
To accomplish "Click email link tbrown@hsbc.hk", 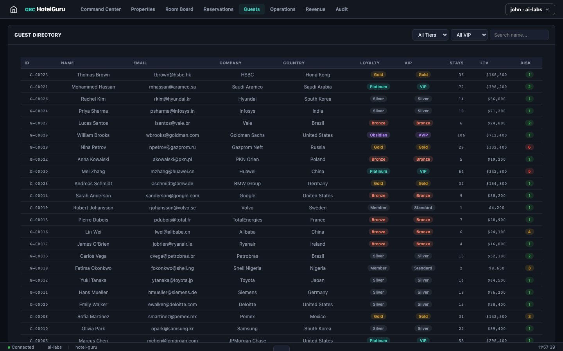I will 172,74.
